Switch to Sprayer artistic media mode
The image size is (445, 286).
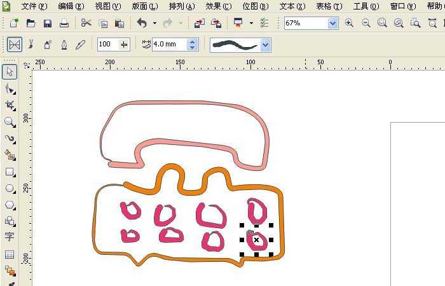[x=48, y=44]
